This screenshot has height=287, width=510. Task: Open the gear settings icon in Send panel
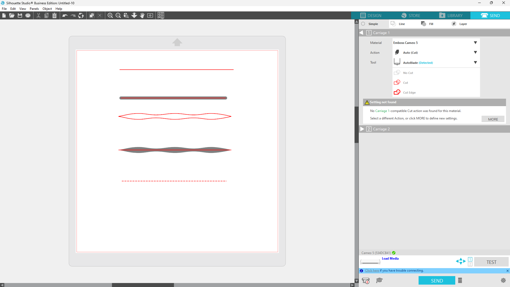point(503,280)
